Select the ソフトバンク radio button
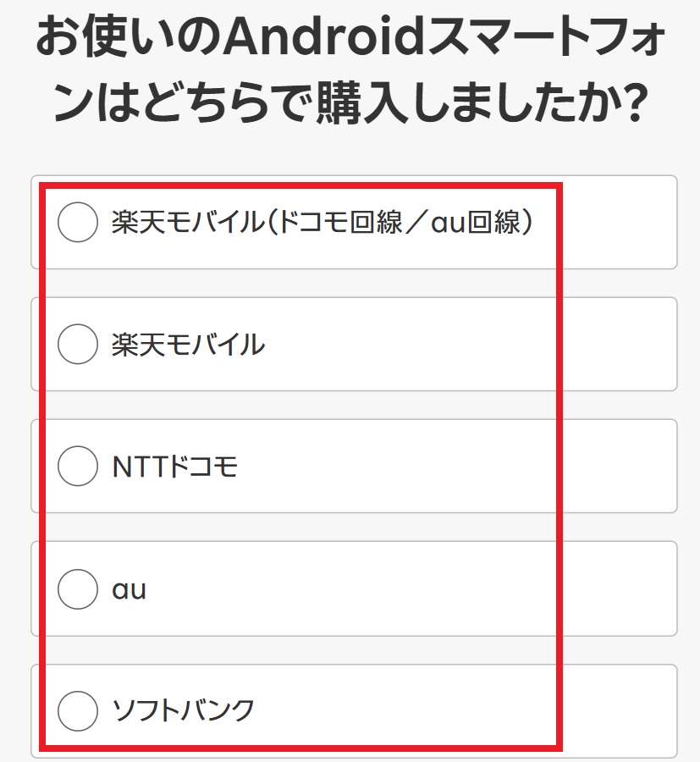 coord(78,710)
